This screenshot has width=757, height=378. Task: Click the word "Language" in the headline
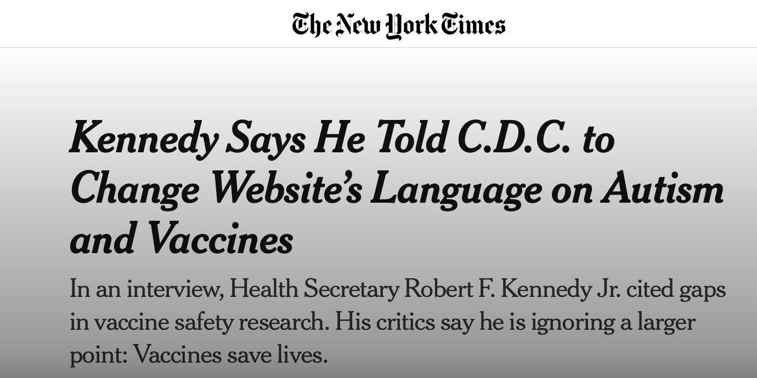[x=456, y=189]
